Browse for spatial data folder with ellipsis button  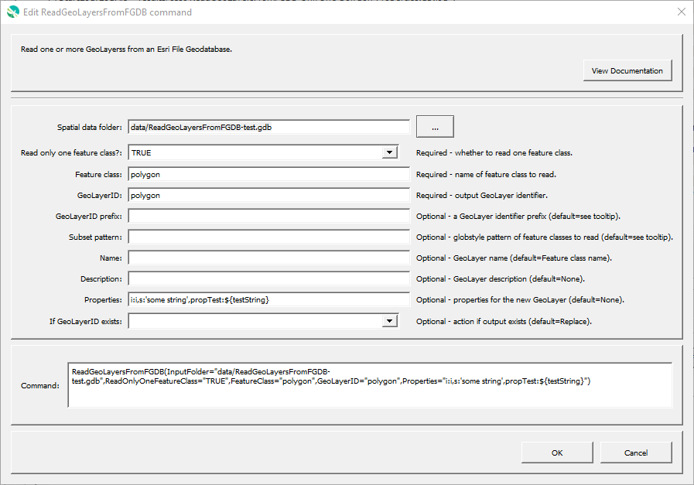[435, 127]
